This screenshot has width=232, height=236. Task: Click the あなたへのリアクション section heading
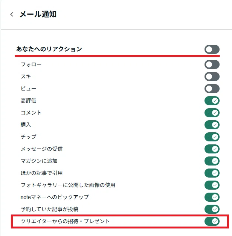pos(49,49)
